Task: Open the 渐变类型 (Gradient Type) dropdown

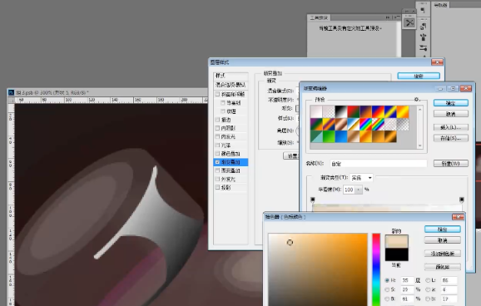Action: point(361,178)
